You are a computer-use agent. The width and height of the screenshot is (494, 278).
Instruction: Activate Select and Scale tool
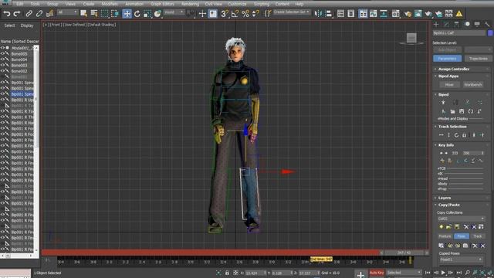pos(147,14)
